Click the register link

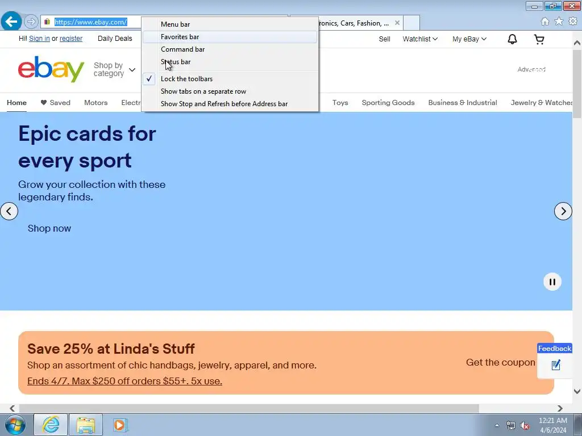[71, 39]
